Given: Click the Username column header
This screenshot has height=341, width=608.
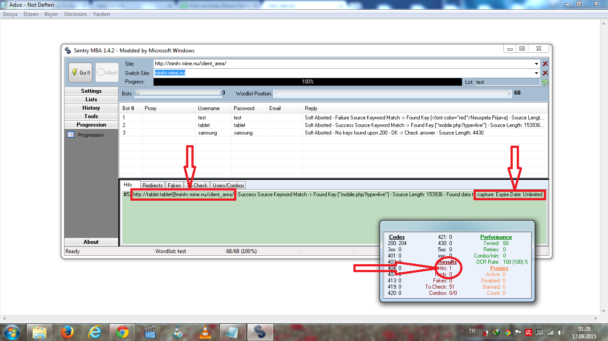Looking at the screenshot, I should pos(209,108).
